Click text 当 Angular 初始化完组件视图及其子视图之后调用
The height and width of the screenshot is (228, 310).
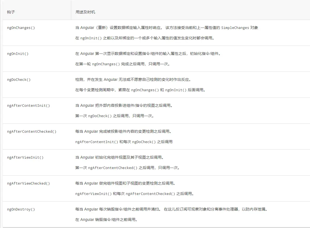point(120,157)
